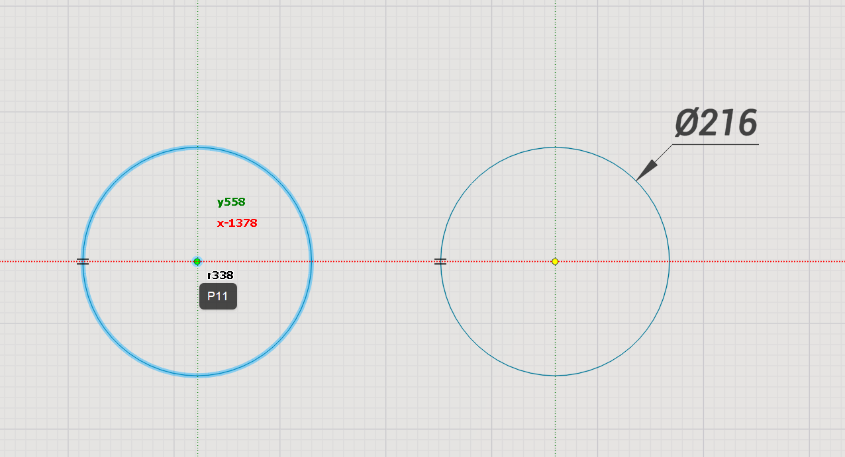Click the rightmost point of the right circle

(x=669, y=261)
